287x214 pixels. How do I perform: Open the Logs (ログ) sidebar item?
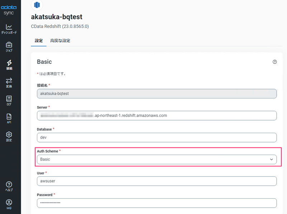[9, 101]
